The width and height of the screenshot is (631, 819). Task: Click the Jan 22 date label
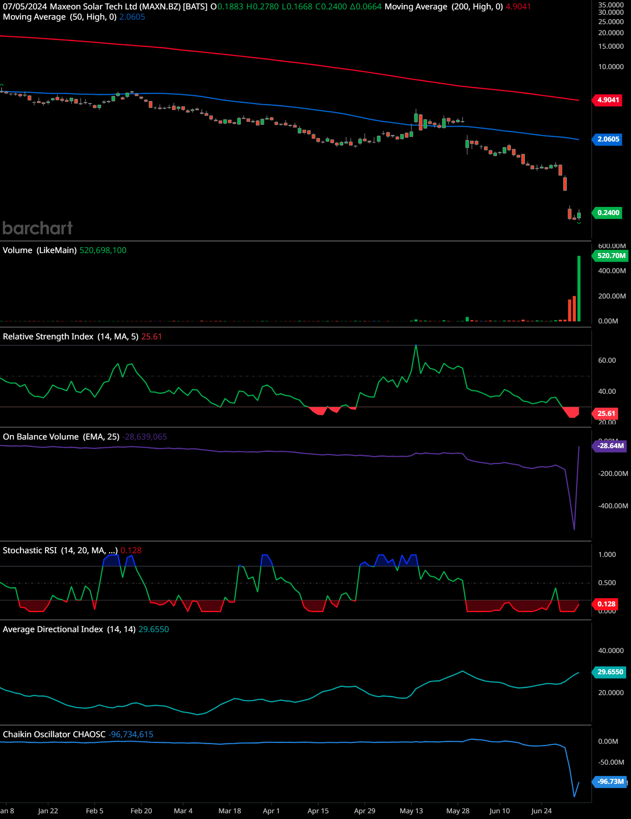coord(48,811)
